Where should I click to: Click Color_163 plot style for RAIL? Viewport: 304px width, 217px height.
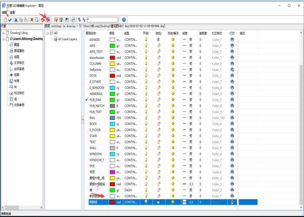coord(218,118)
